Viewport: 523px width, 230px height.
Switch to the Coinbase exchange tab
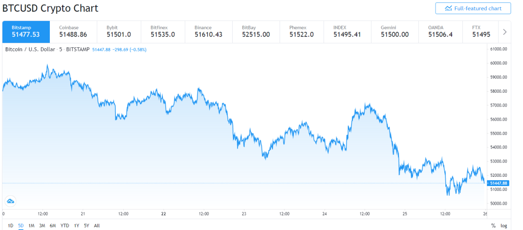[73, 32]
